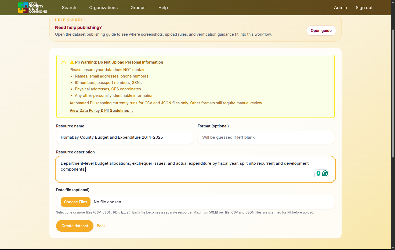Click the Format (optional) input field

pyautogui.click(x=266, y=137)
